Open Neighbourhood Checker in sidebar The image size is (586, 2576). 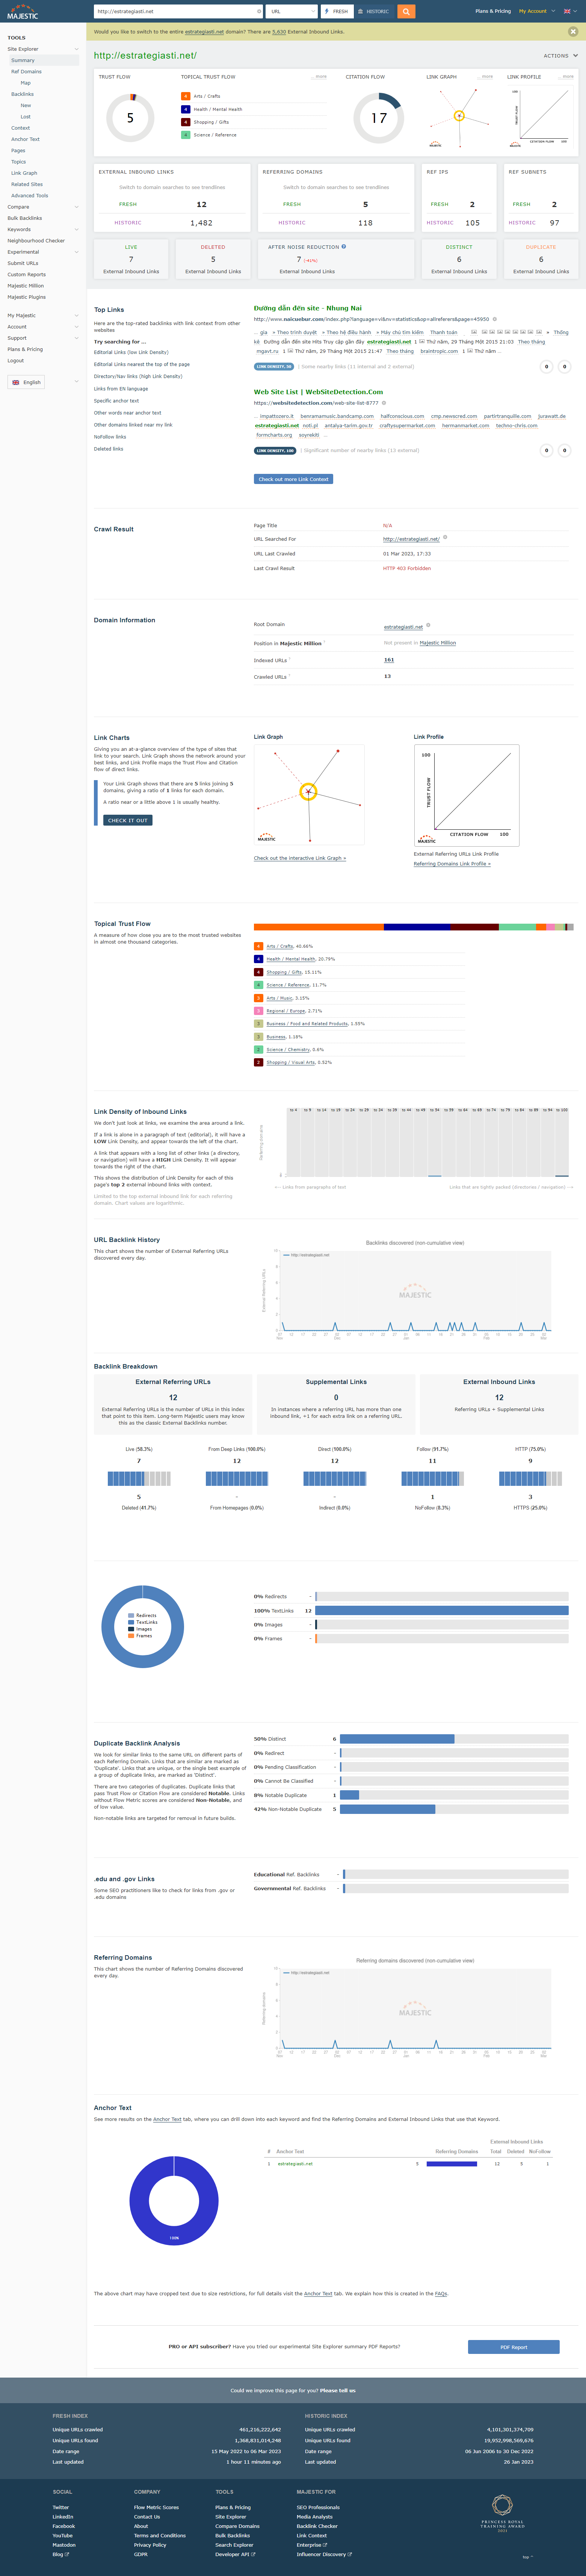click(x=36, y=241)
